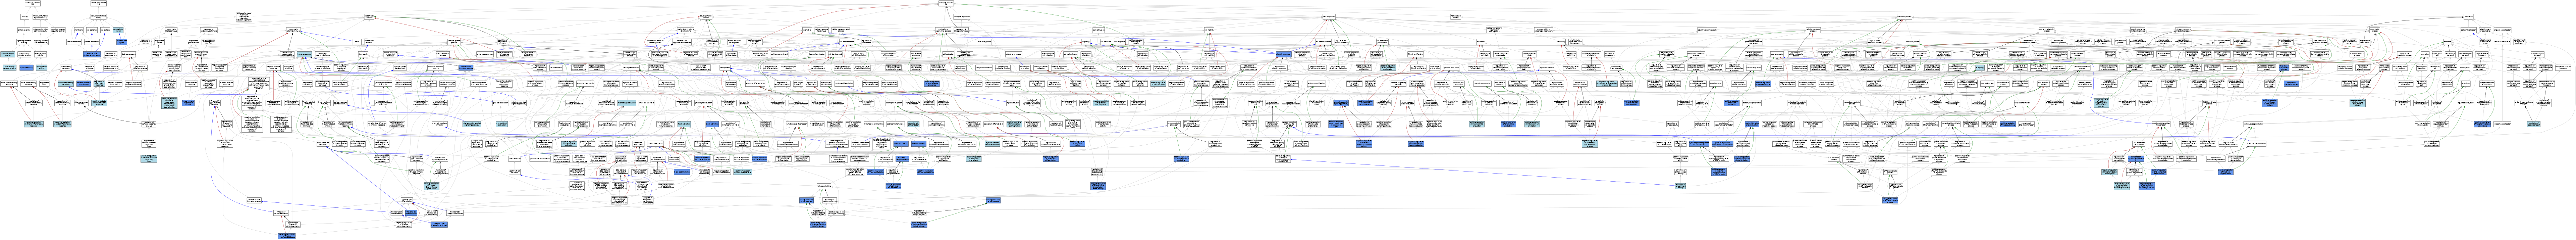The width and height of the screenshot is (2576, 240).
Task: Click the cell communication node
Action: click(x=1323, y=42)
